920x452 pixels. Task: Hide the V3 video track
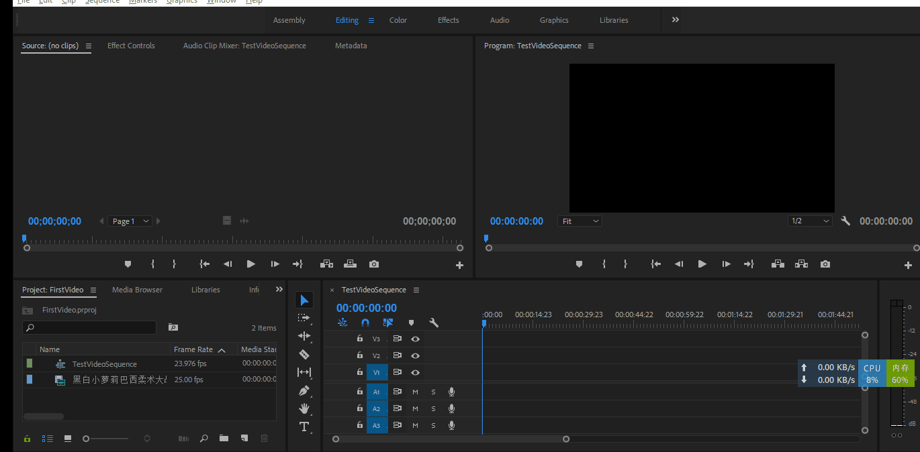(415, 339)
